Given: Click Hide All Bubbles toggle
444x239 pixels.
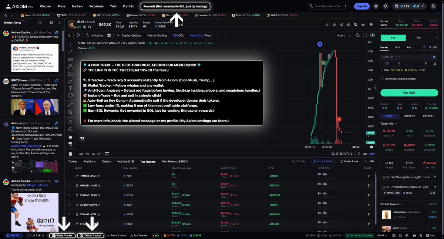Looking at the screenshot, I should pos(157,35).
